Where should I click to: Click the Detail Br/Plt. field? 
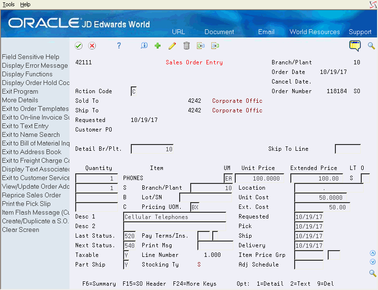(x=152, y=149)
